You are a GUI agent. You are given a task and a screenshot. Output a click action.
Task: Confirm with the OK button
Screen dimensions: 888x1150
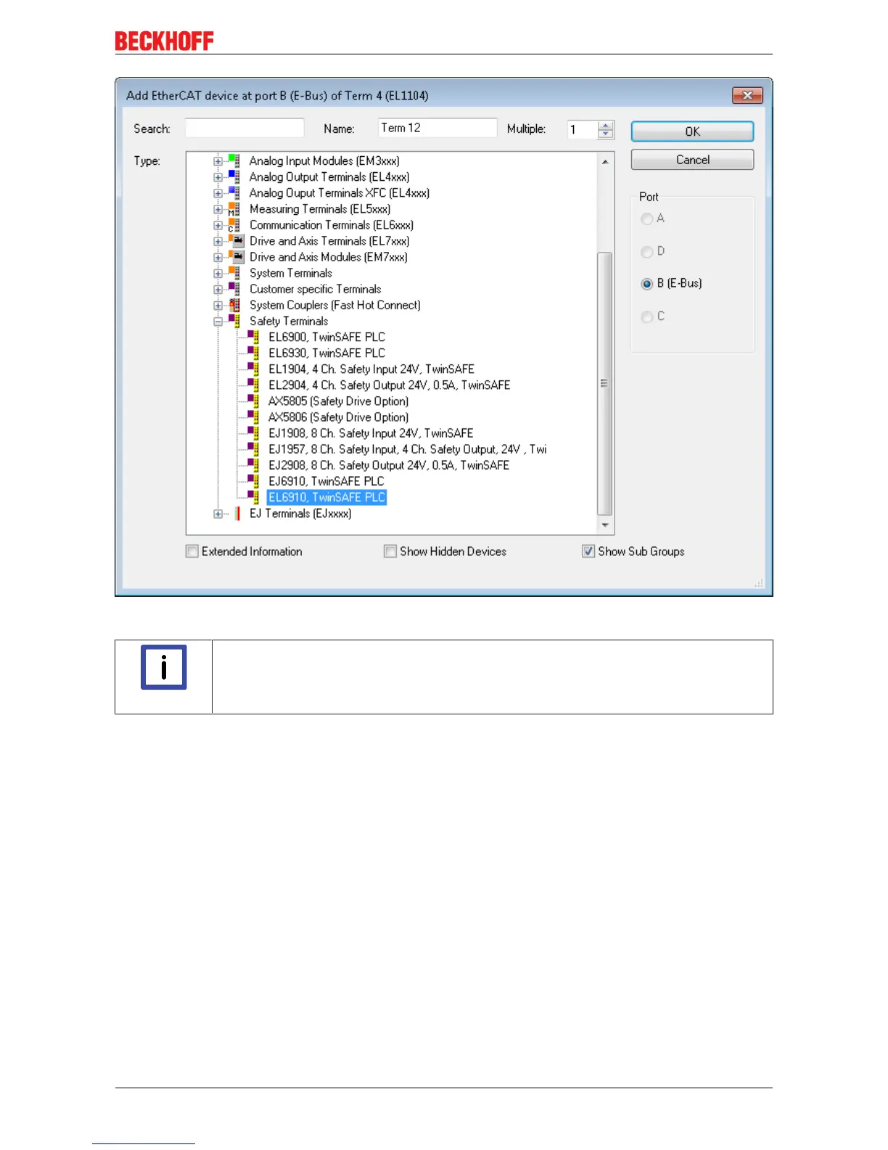pyautogui.click(x=692, y=131)
